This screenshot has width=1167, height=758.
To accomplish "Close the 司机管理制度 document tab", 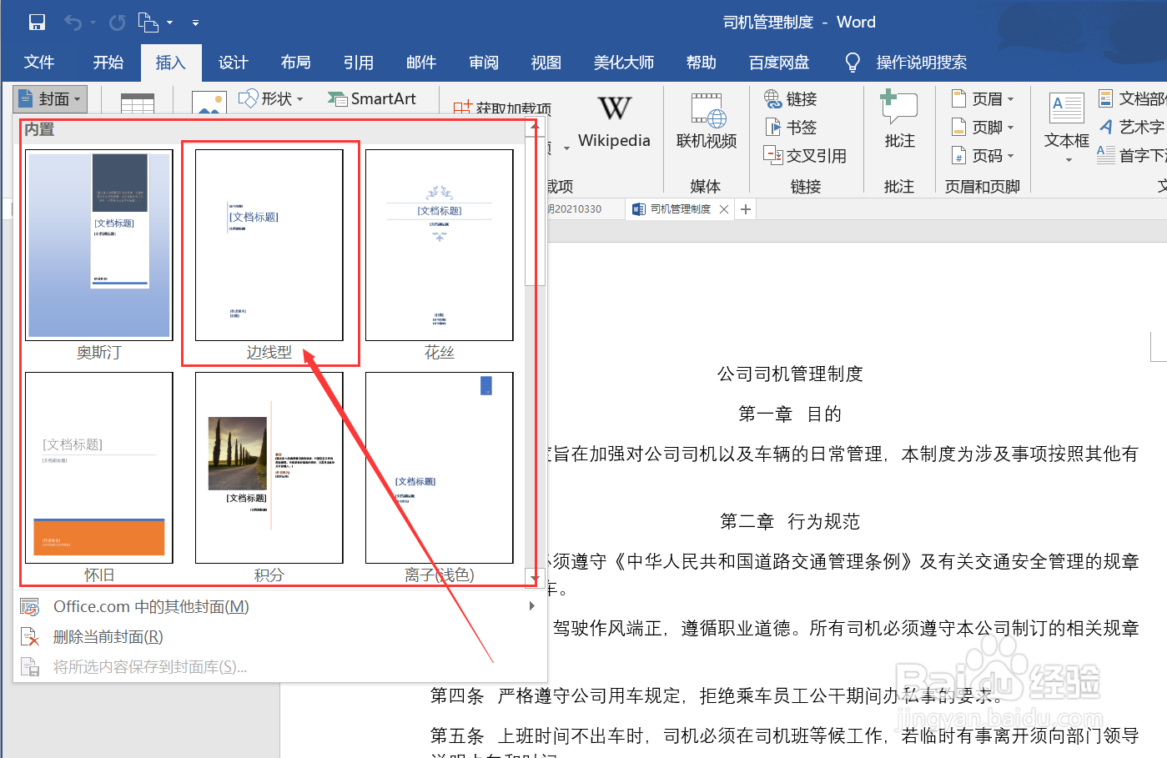I will (x=722, y=208).
